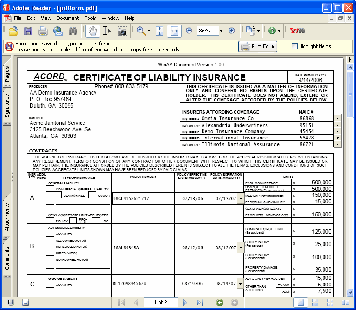Enable the Highlight fields checkbox

tap(294, 46)
